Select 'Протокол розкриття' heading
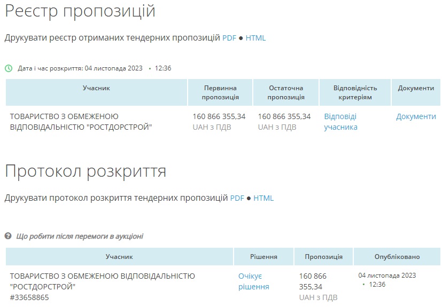 [86, 171]
